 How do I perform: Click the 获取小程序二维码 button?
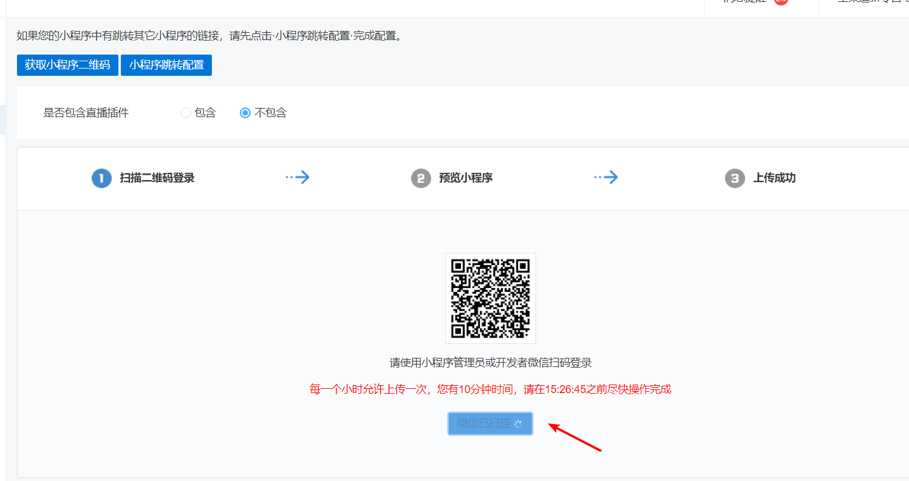coord(67,65)
